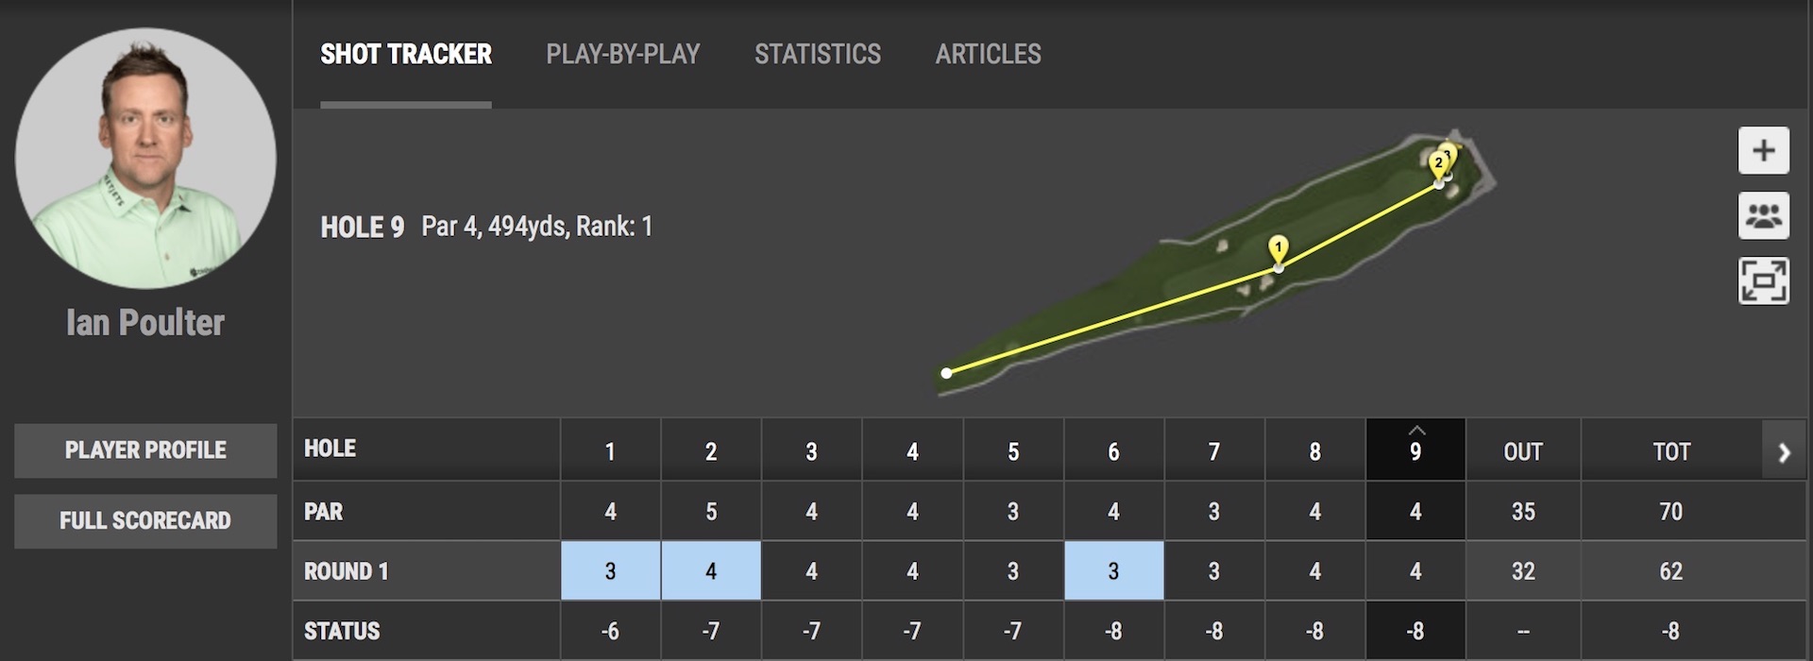
Task: Select hole 6 in the hole row
Action: [1113, 451]
